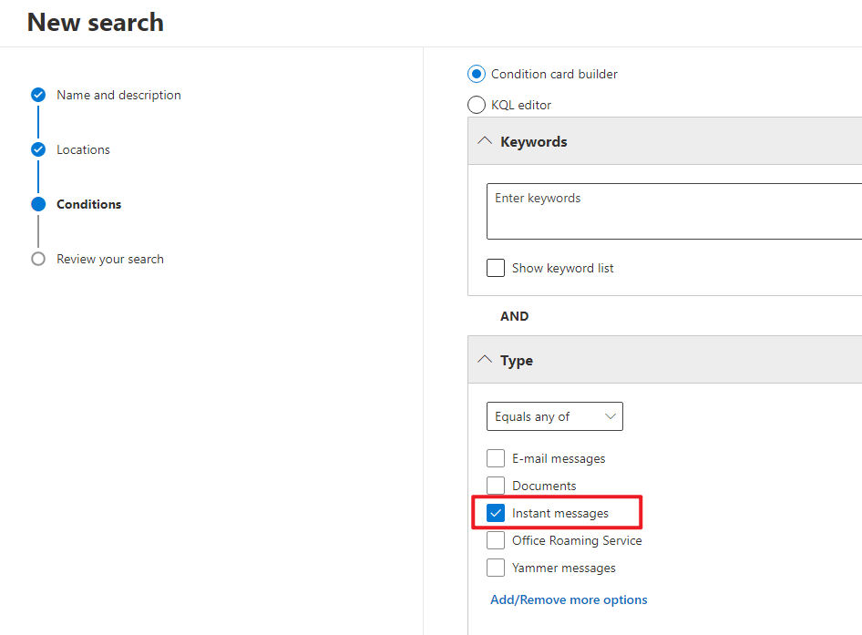Check the Yammer messages checkbox
Screen dimensions: 862x635
point(496,568)
